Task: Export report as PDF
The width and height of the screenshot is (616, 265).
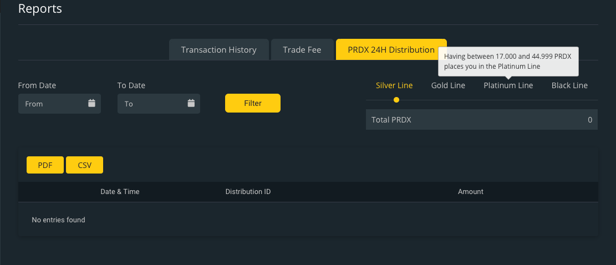Action: (x=45, y=165)
